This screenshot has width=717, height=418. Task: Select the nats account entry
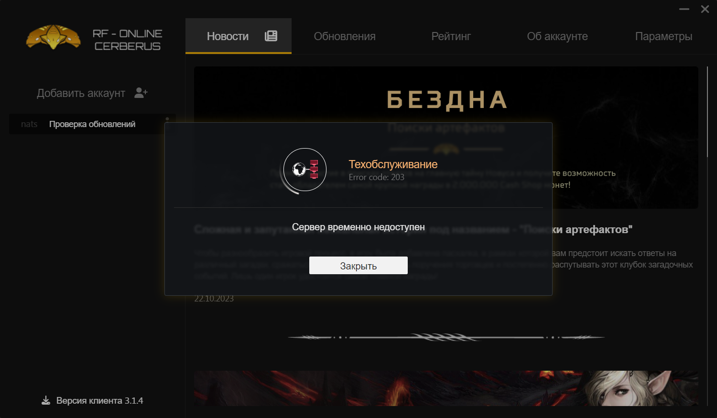pos(92,124)
